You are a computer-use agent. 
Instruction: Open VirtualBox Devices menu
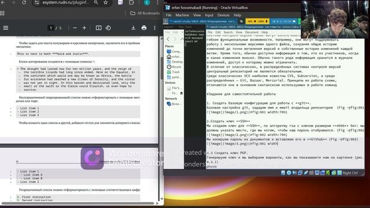pos(224,15)
